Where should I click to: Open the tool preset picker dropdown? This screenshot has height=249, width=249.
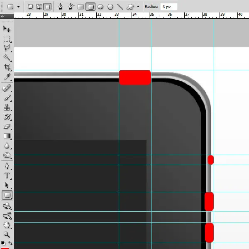click(19, 7)
